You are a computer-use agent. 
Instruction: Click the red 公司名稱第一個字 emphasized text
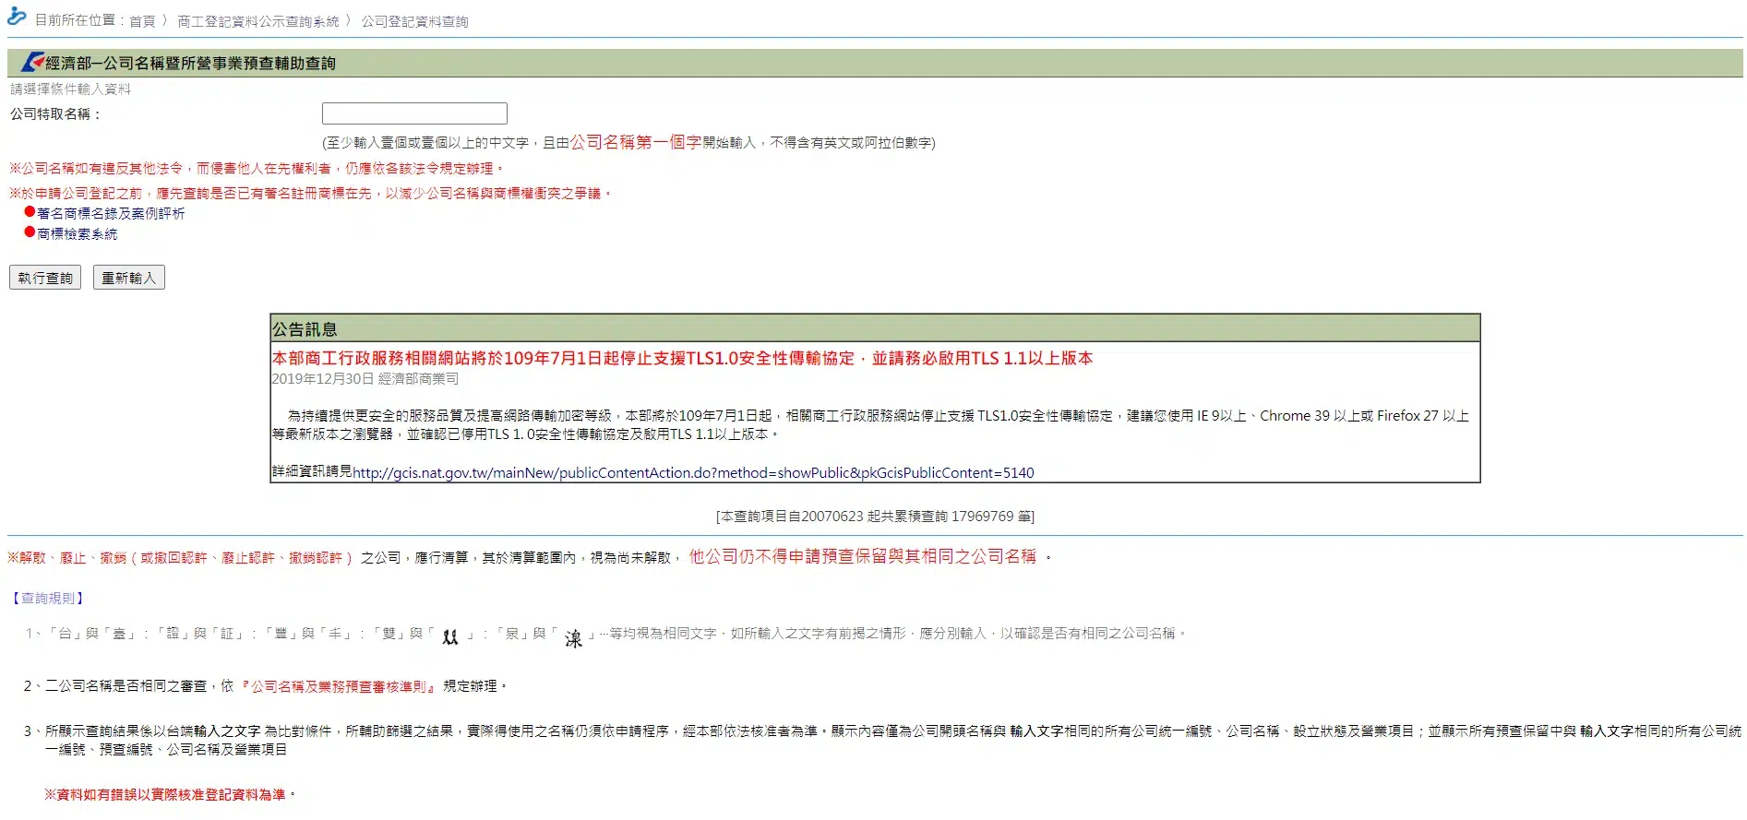636,142
